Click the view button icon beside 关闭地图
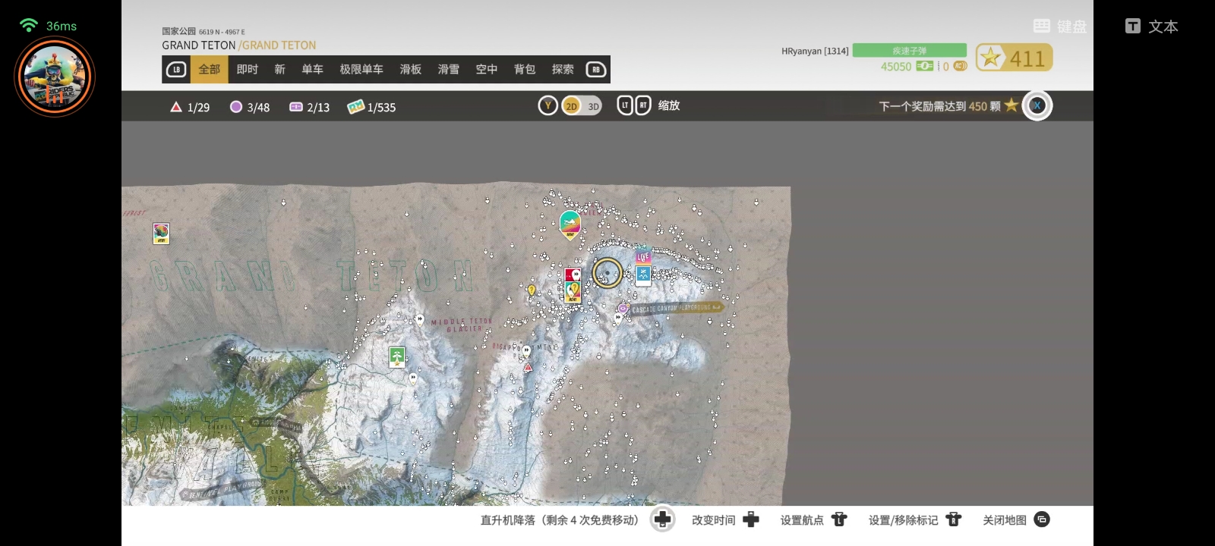The image size is (1215, 546). tap(1042, 519)
